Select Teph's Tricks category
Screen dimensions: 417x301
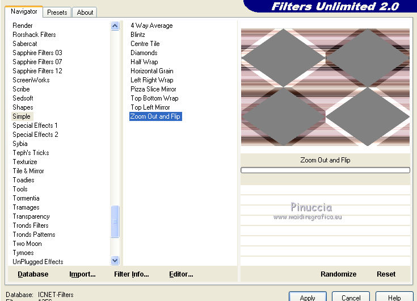31,153
